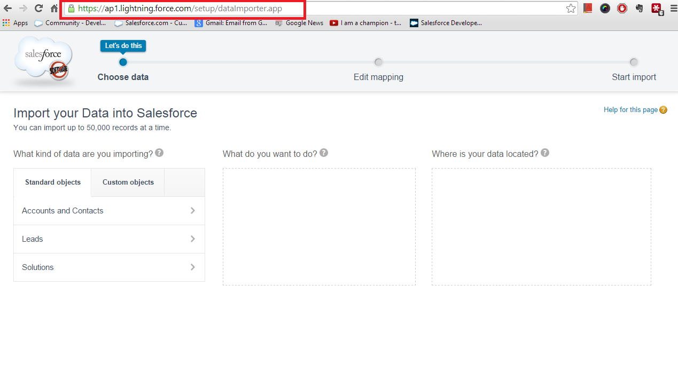
Task: Click the browser forward arrow
Action: (23, 8)
